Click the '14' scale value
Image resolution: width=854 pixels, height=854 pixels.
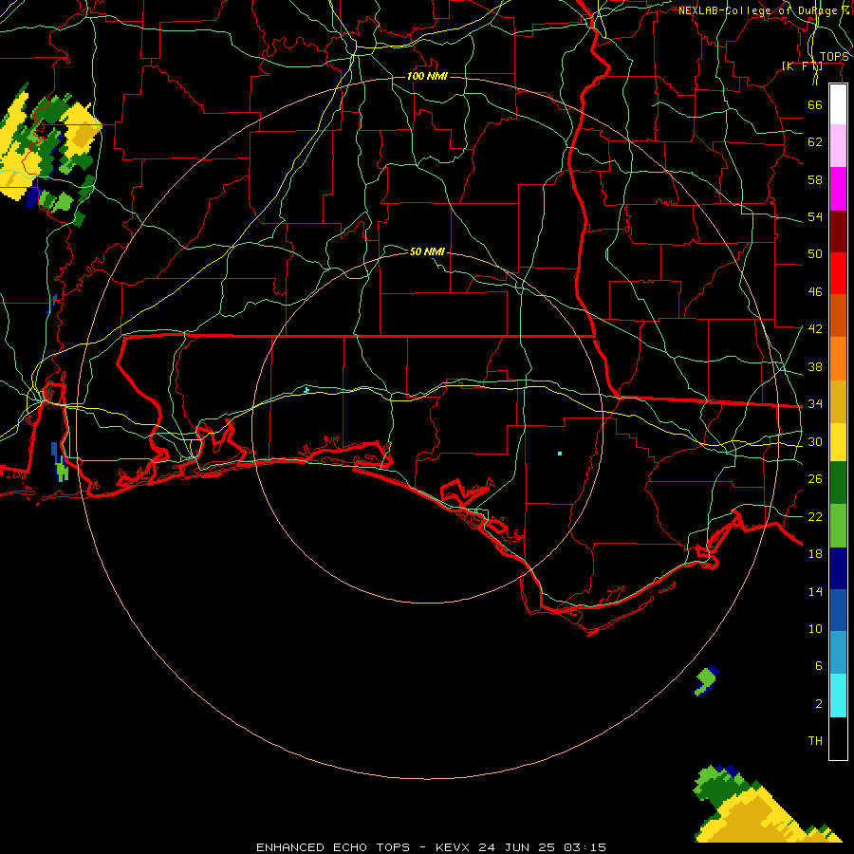815,591
